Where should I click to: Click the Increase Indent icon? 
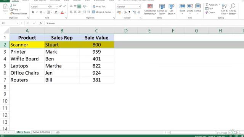(x=88, y=12)
